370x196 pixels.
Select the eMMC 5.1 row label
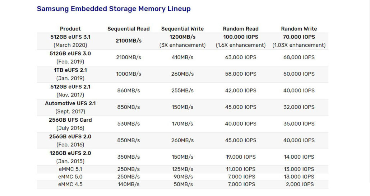click(70, 169)
